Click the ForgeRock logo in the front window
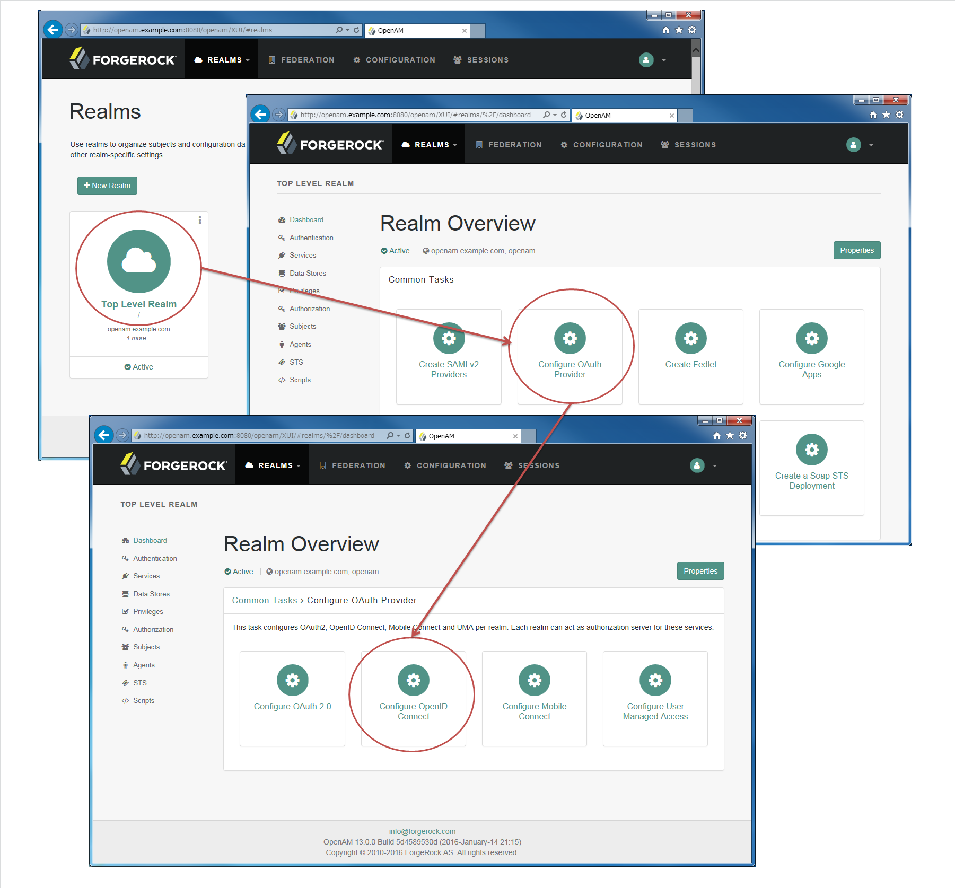This screenshot has width=955, height=888. 173,465
